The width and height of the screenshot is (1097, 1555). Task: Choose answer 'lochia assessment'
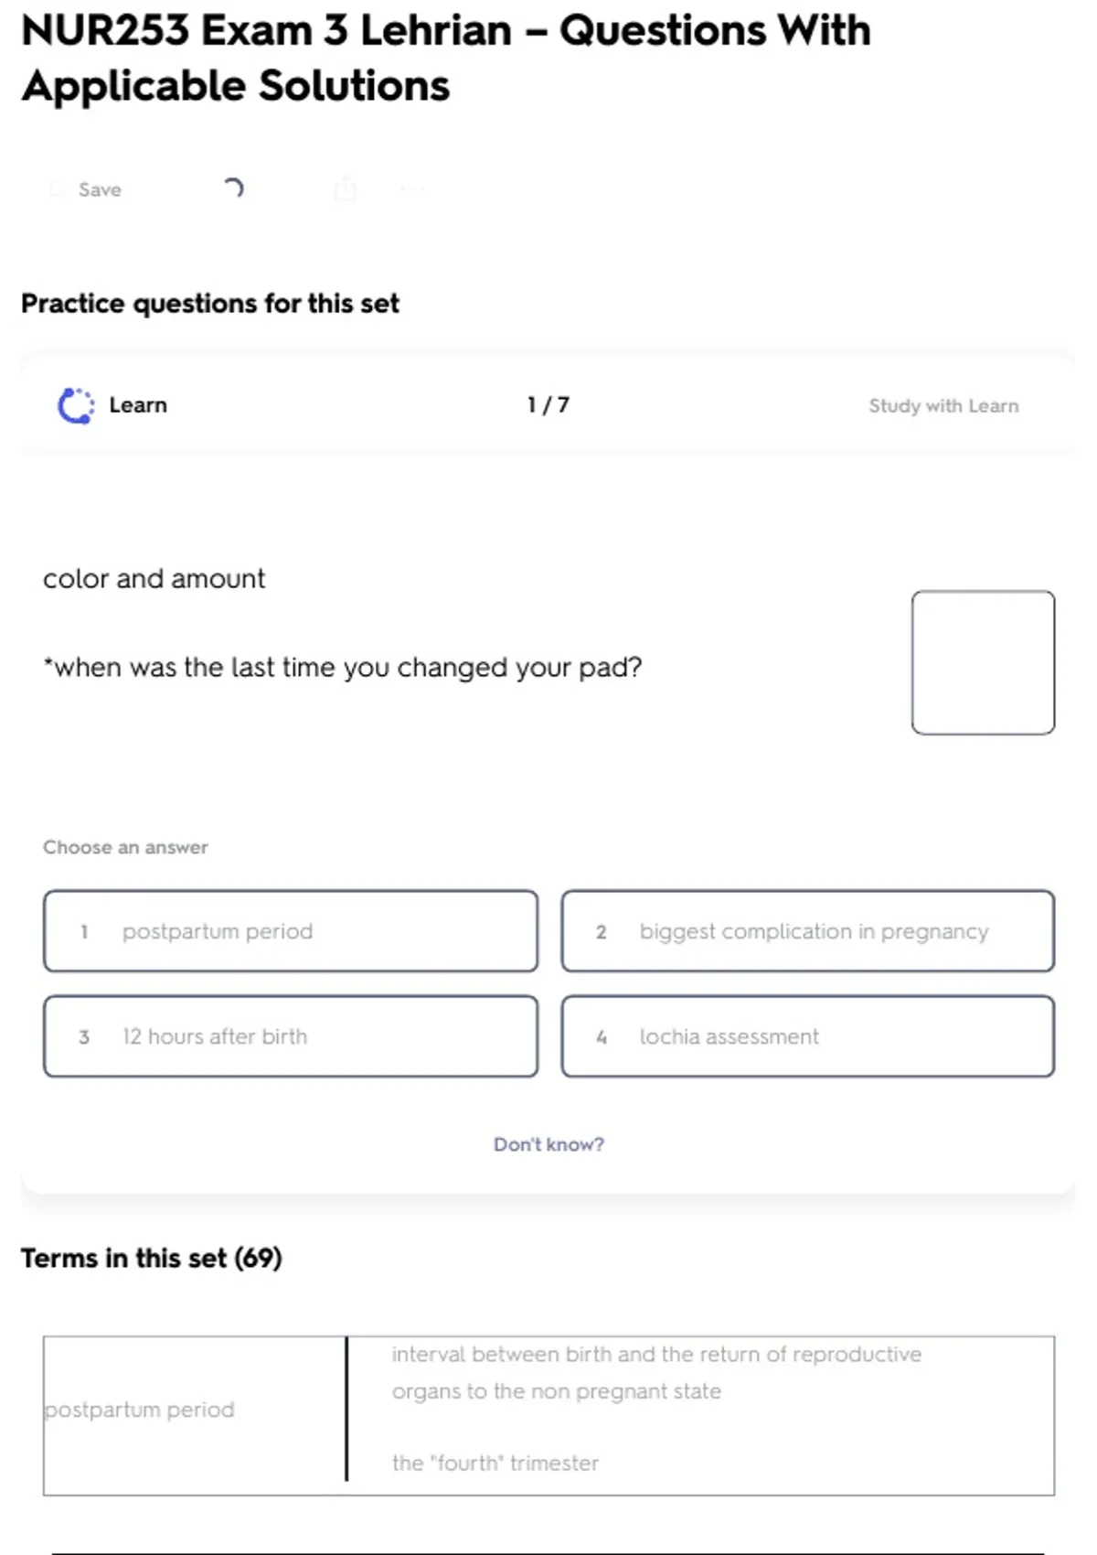[808, 1036]
